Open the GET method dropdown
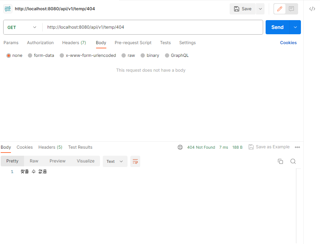320x244 pixels. click(x=22, y=27)
